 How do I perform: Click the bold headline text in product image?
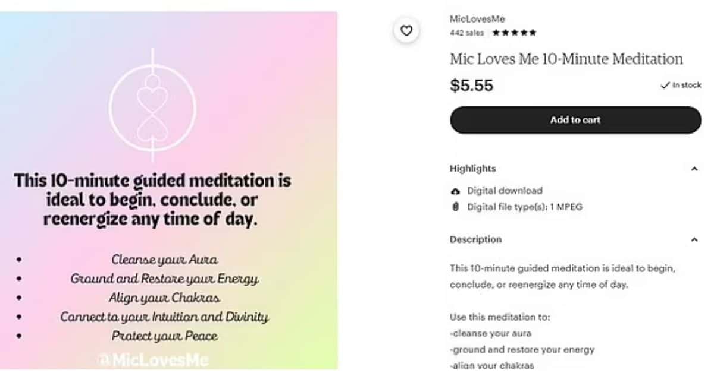coord(152,200)
